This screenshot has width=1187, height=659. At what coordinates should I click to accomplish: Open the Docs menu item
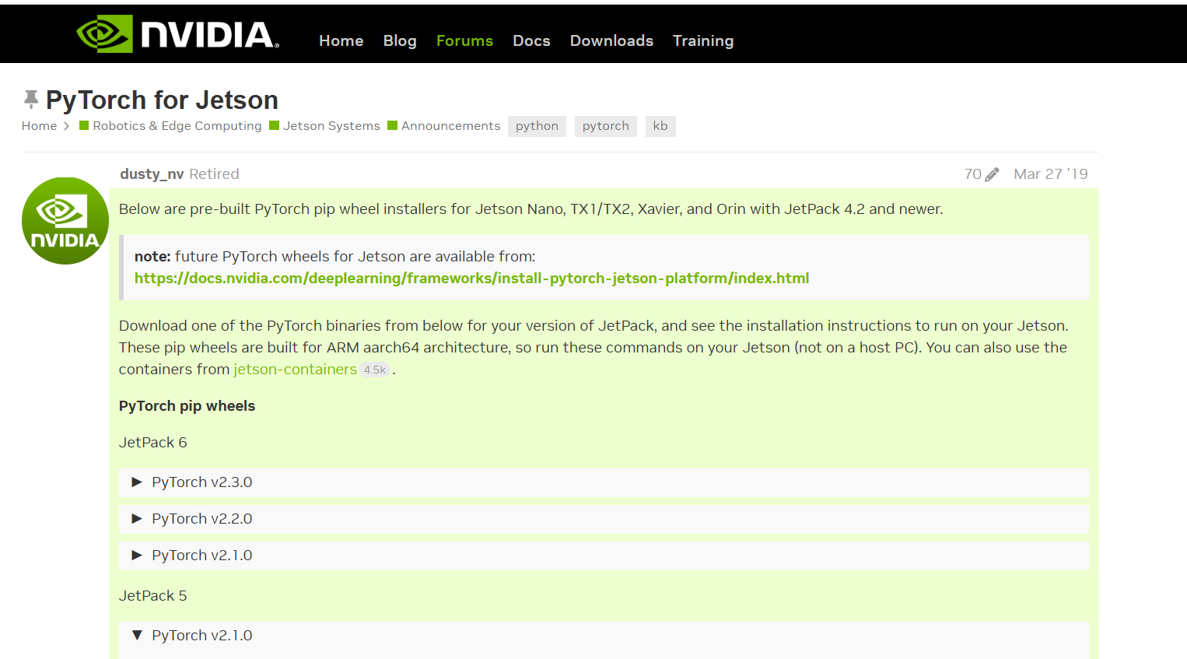(x=531, y=40)
